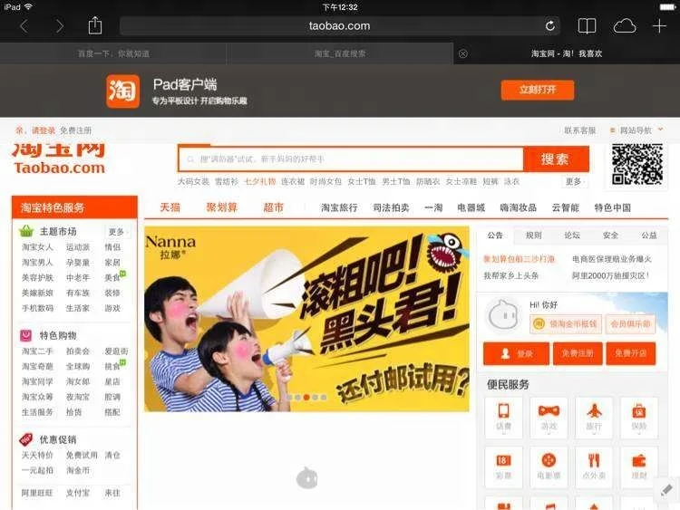Viewport: 680px width, 510px height.
Task: Open 天猫 navigation item
Action: pos(170,207)
